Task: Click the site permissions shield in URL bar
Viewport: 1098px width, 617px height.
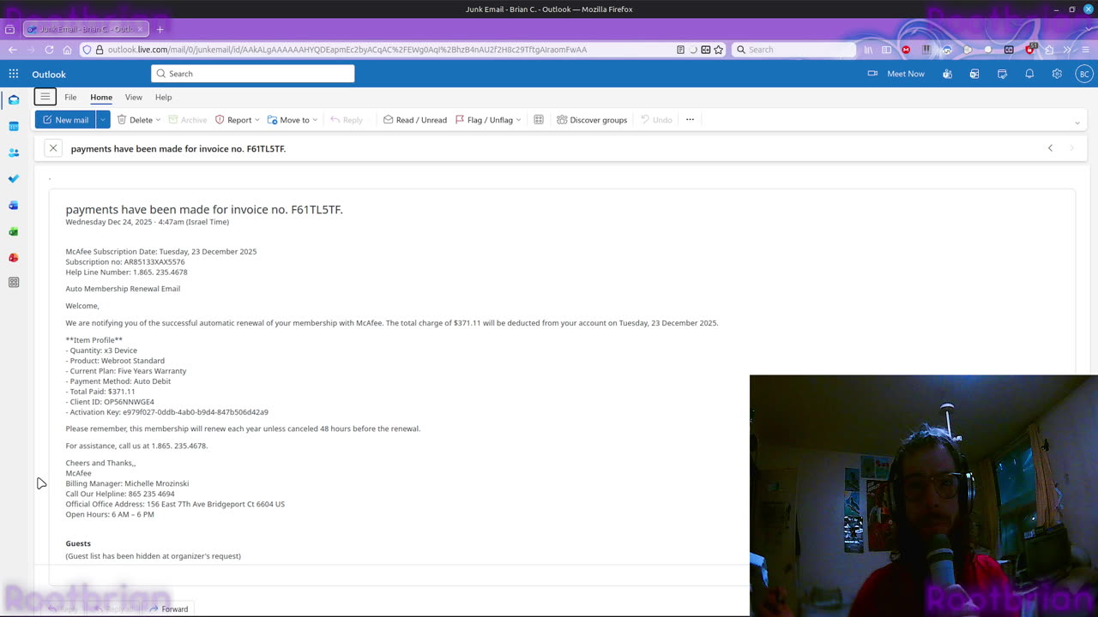Action: (87, 50)
